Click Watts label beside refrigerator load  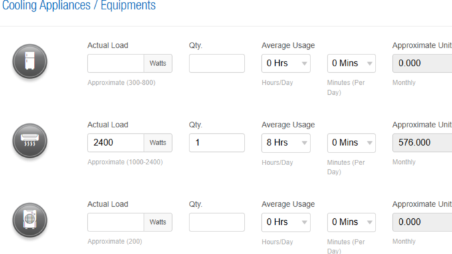tap(158, 63)
